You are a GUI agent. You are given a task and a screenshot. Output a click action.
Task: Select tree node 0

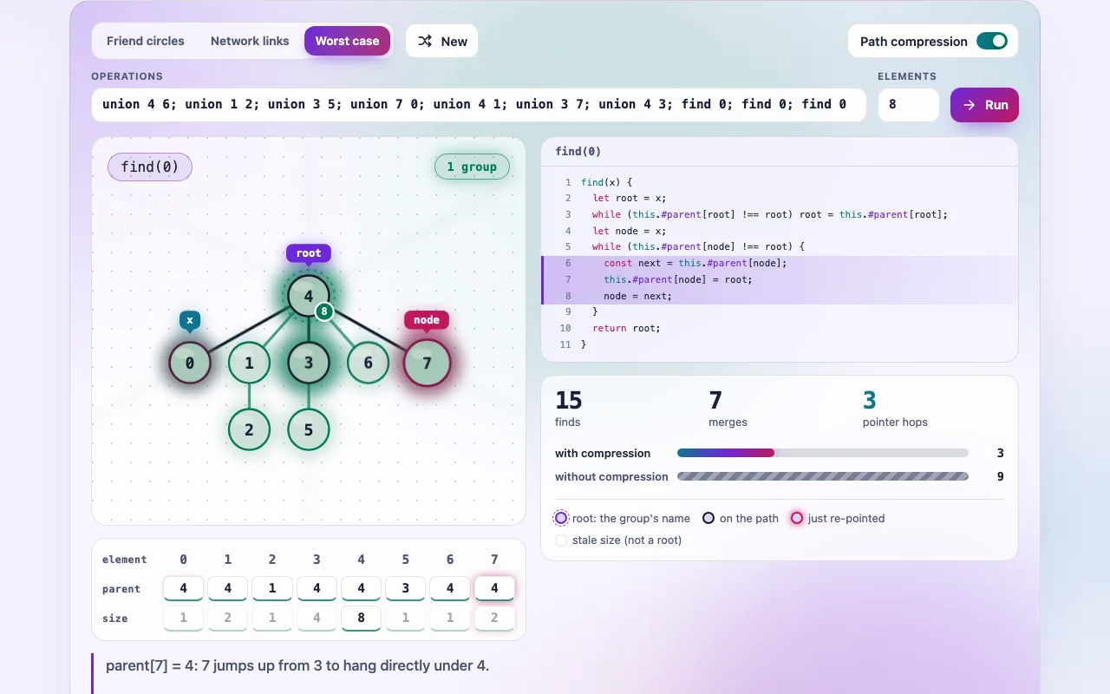tap(190, 363)
